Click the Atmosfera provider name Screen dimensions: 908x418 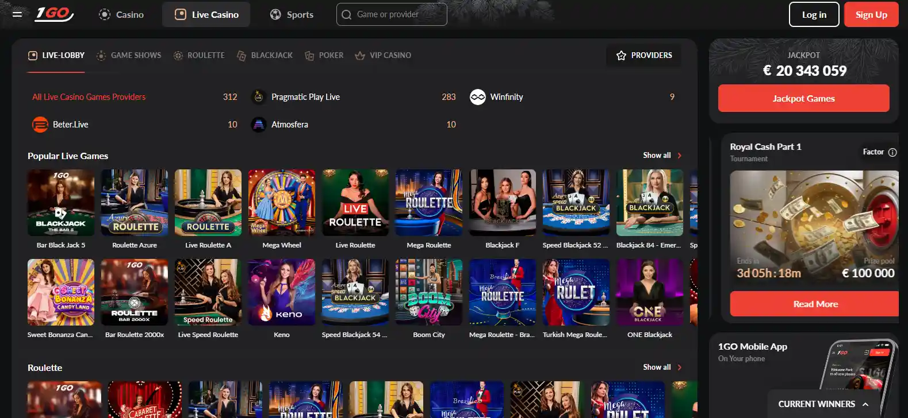point(290,125)
